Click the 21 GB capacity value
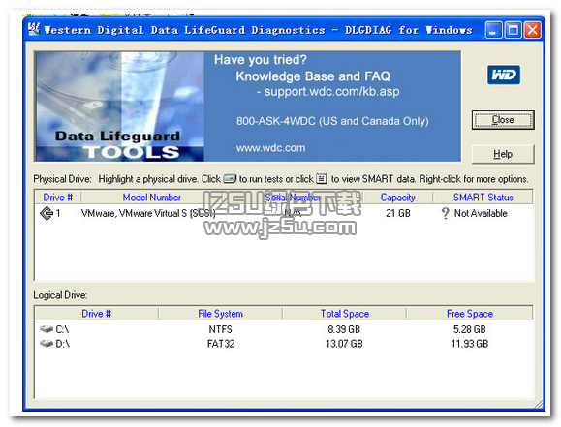The width and height of the screenshot is (561, 427). coord(398,213)
